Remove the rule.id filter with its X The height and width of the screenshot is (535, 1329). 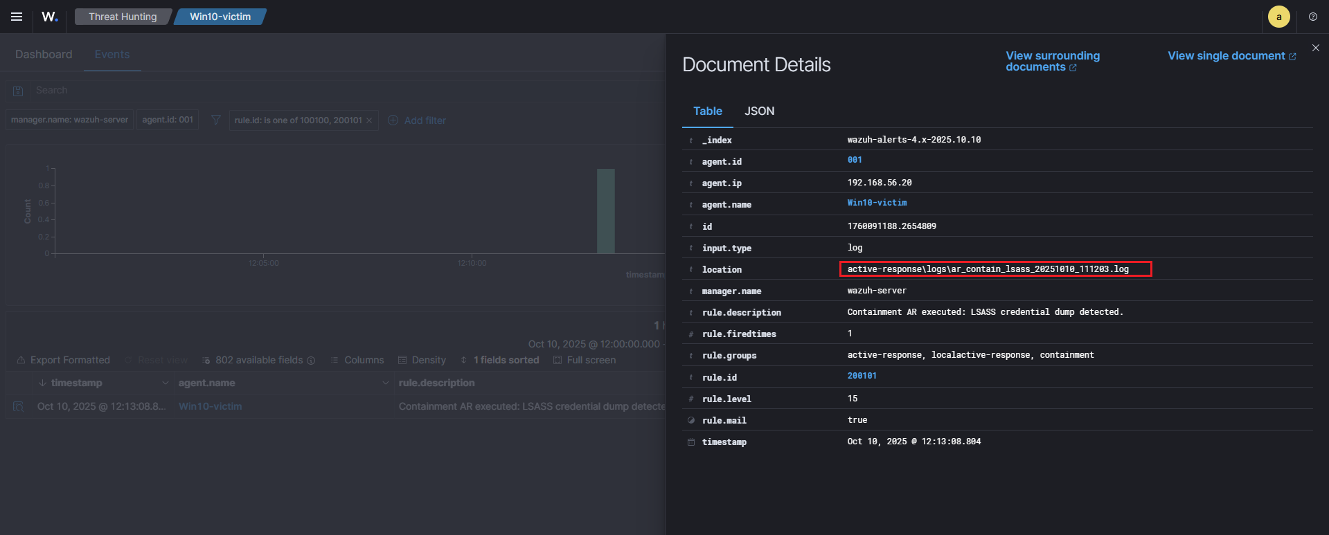369,120
